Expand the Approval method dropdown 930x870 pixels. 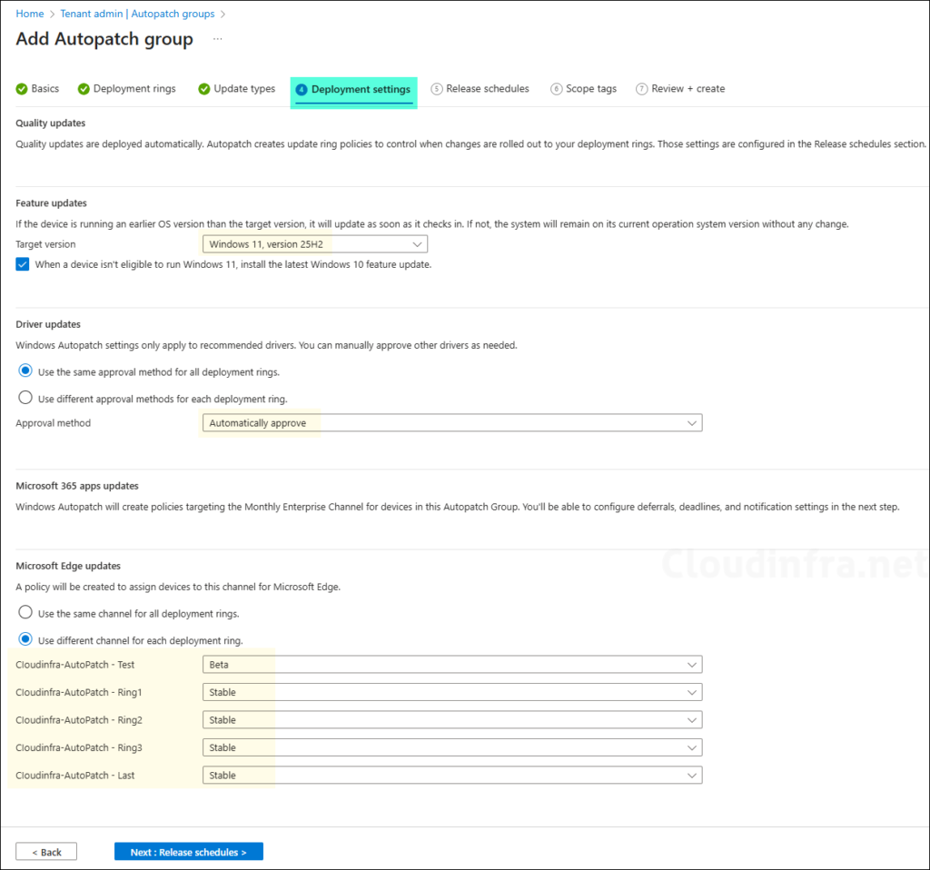(451, 423)
